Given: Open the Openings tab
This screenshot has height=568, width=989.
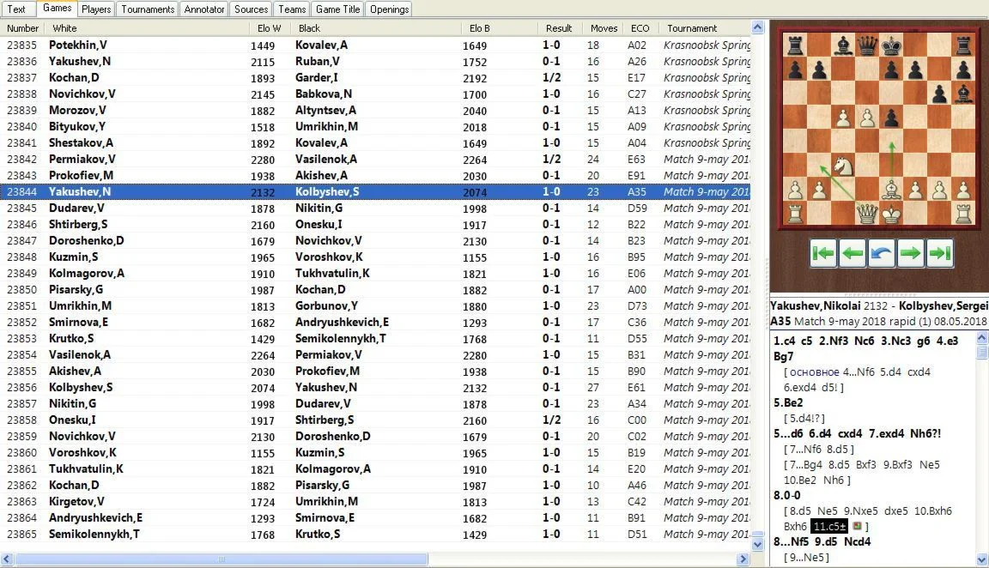Looking at the screenshot, I should point(388,9).
